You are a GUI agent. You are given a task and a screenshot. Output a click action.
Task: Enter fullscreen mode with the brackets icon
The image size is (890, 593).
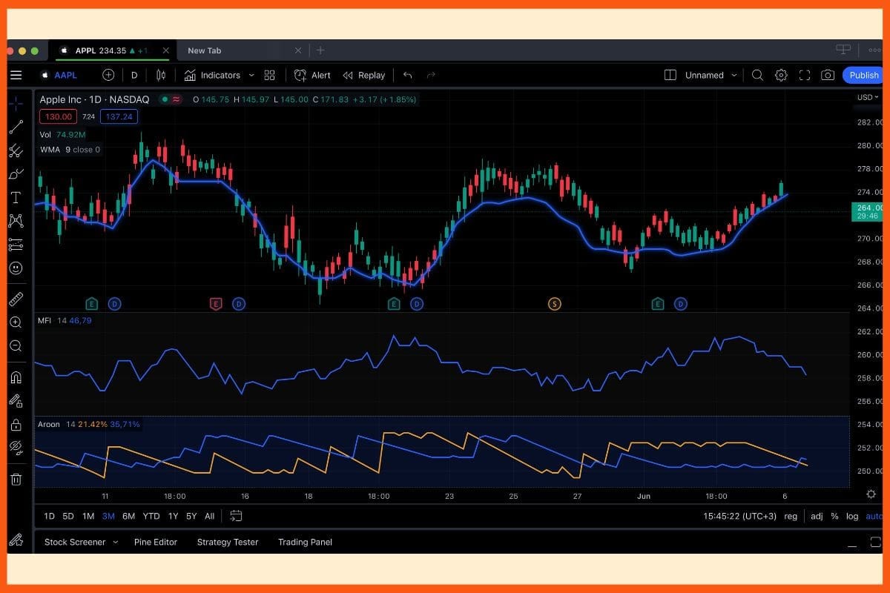point(805,75)
